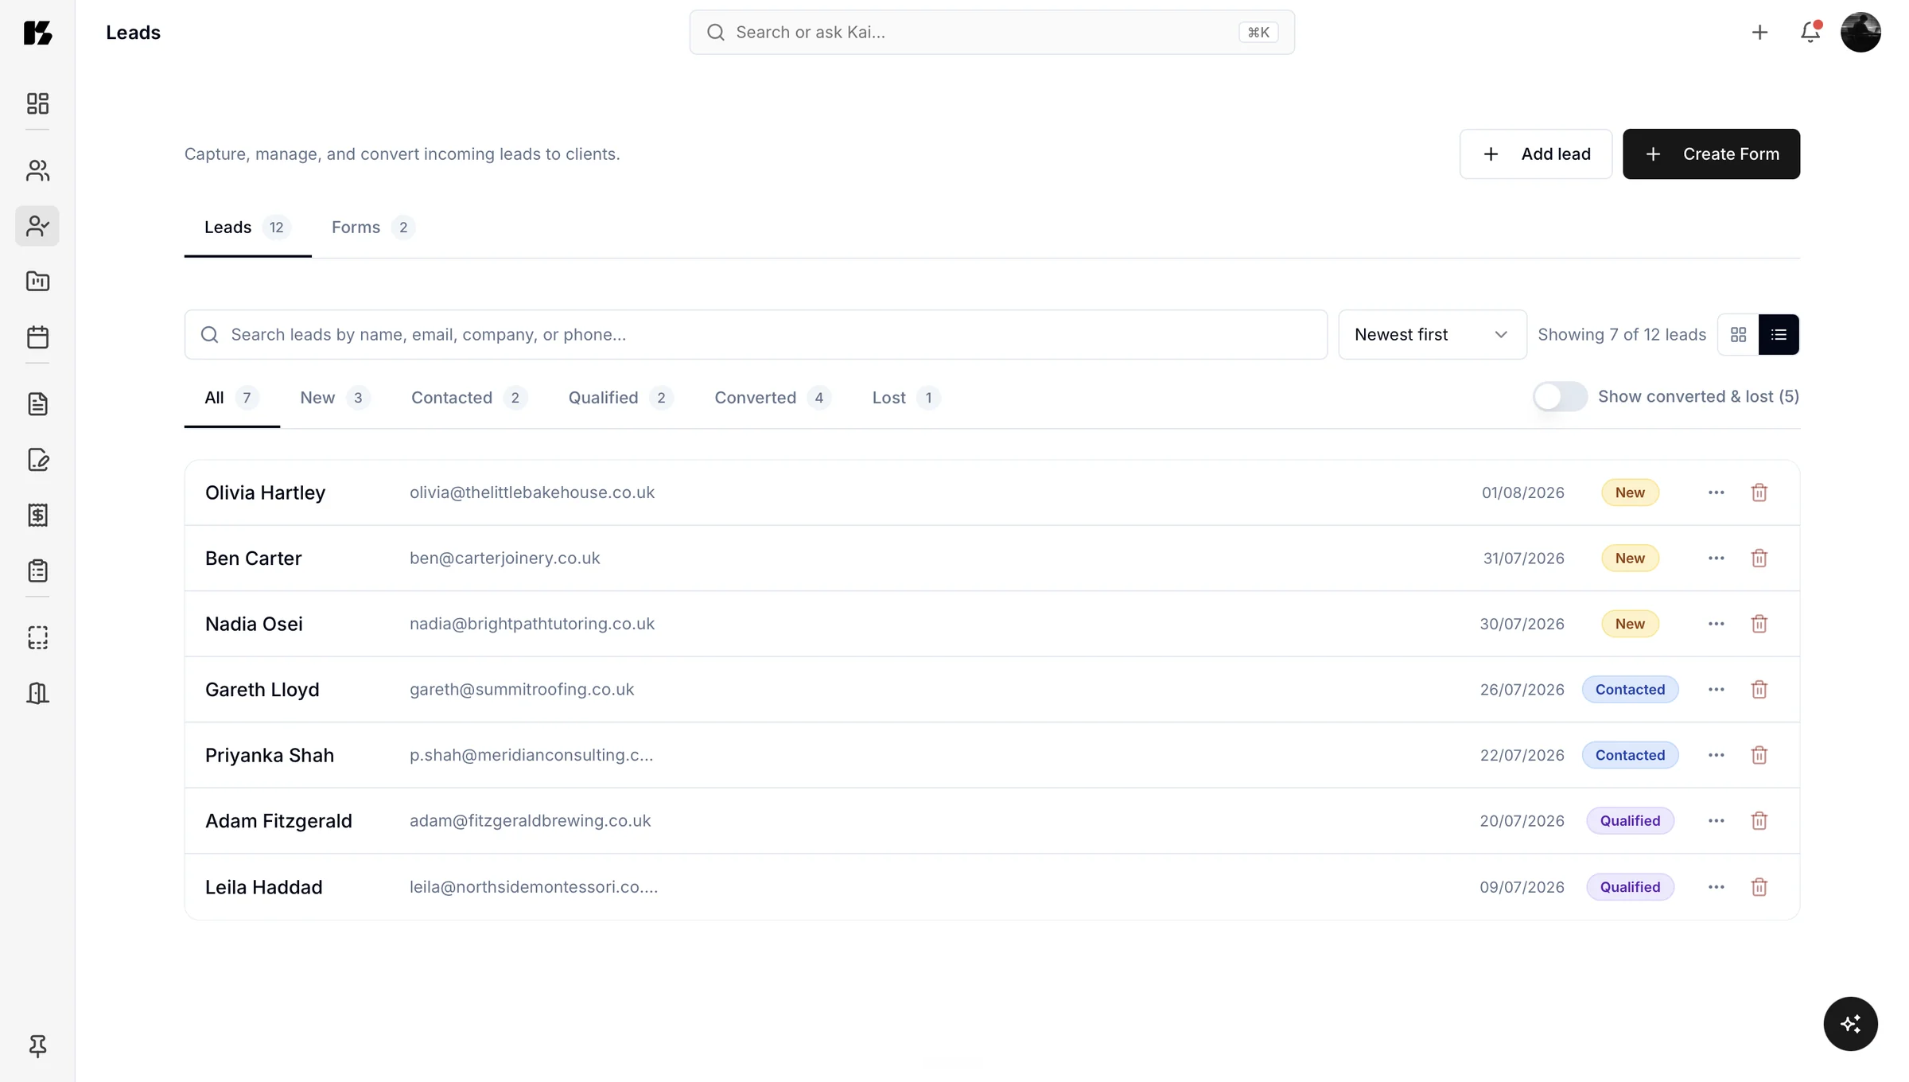Click the Add lead button
Screen dimensions: 1909x1082
1535,154
